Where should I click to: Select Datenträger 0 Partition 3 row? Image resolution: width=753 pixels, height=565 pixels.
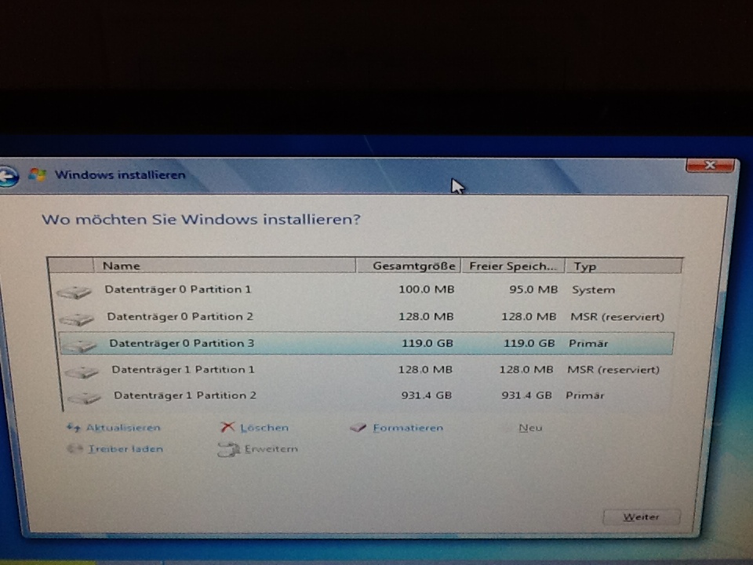[366, 344]
